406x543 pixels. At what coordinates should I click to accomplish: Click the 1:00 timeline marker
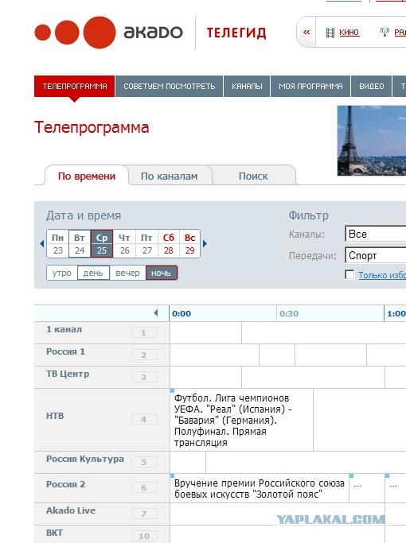(396, 314)
